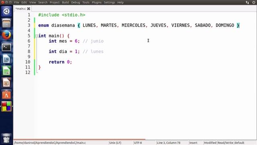Open the Debug menu
This screenshot has width=257, height=145.
[x=75, y=2]
